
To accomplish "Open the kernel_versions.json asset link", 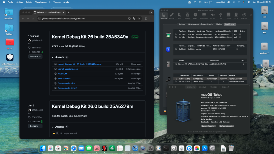I will [x=68, y=69].
